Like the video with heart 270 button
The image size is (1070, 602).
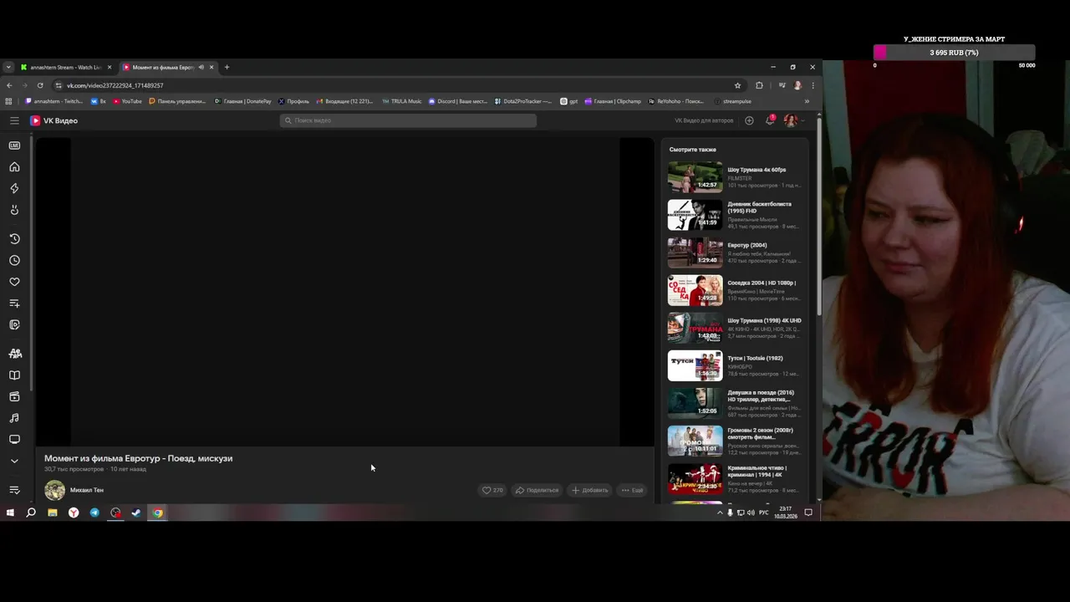pos(492,490)
